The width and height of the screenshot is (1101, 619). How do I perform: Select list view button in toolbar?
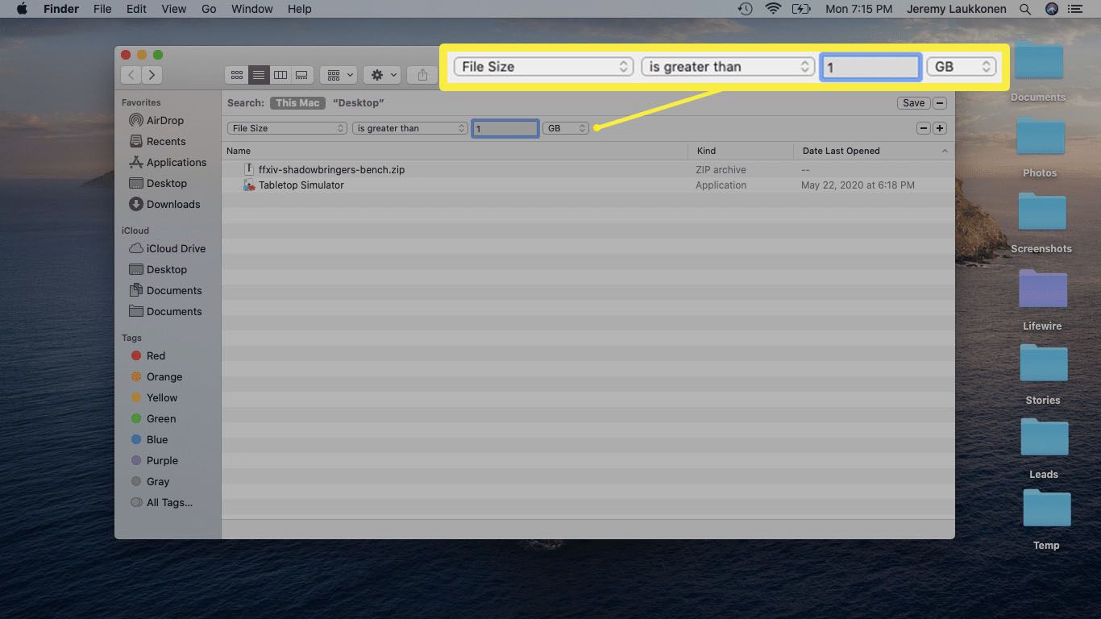[x=259, y=75]
